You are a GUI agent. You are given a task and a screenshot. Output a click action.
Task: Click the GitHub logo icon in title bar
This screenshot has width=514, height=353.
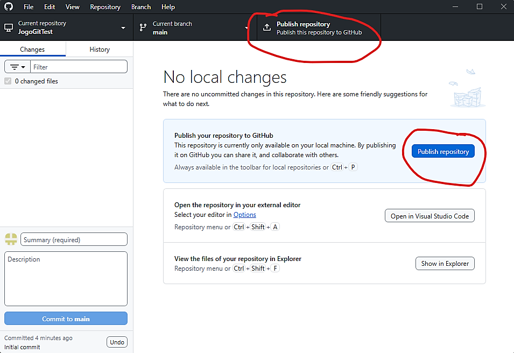[9, 7]
